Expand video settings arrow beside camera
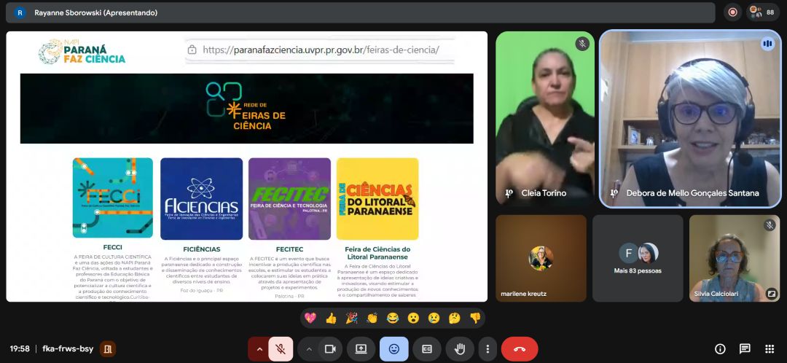 tap(308, 349)
